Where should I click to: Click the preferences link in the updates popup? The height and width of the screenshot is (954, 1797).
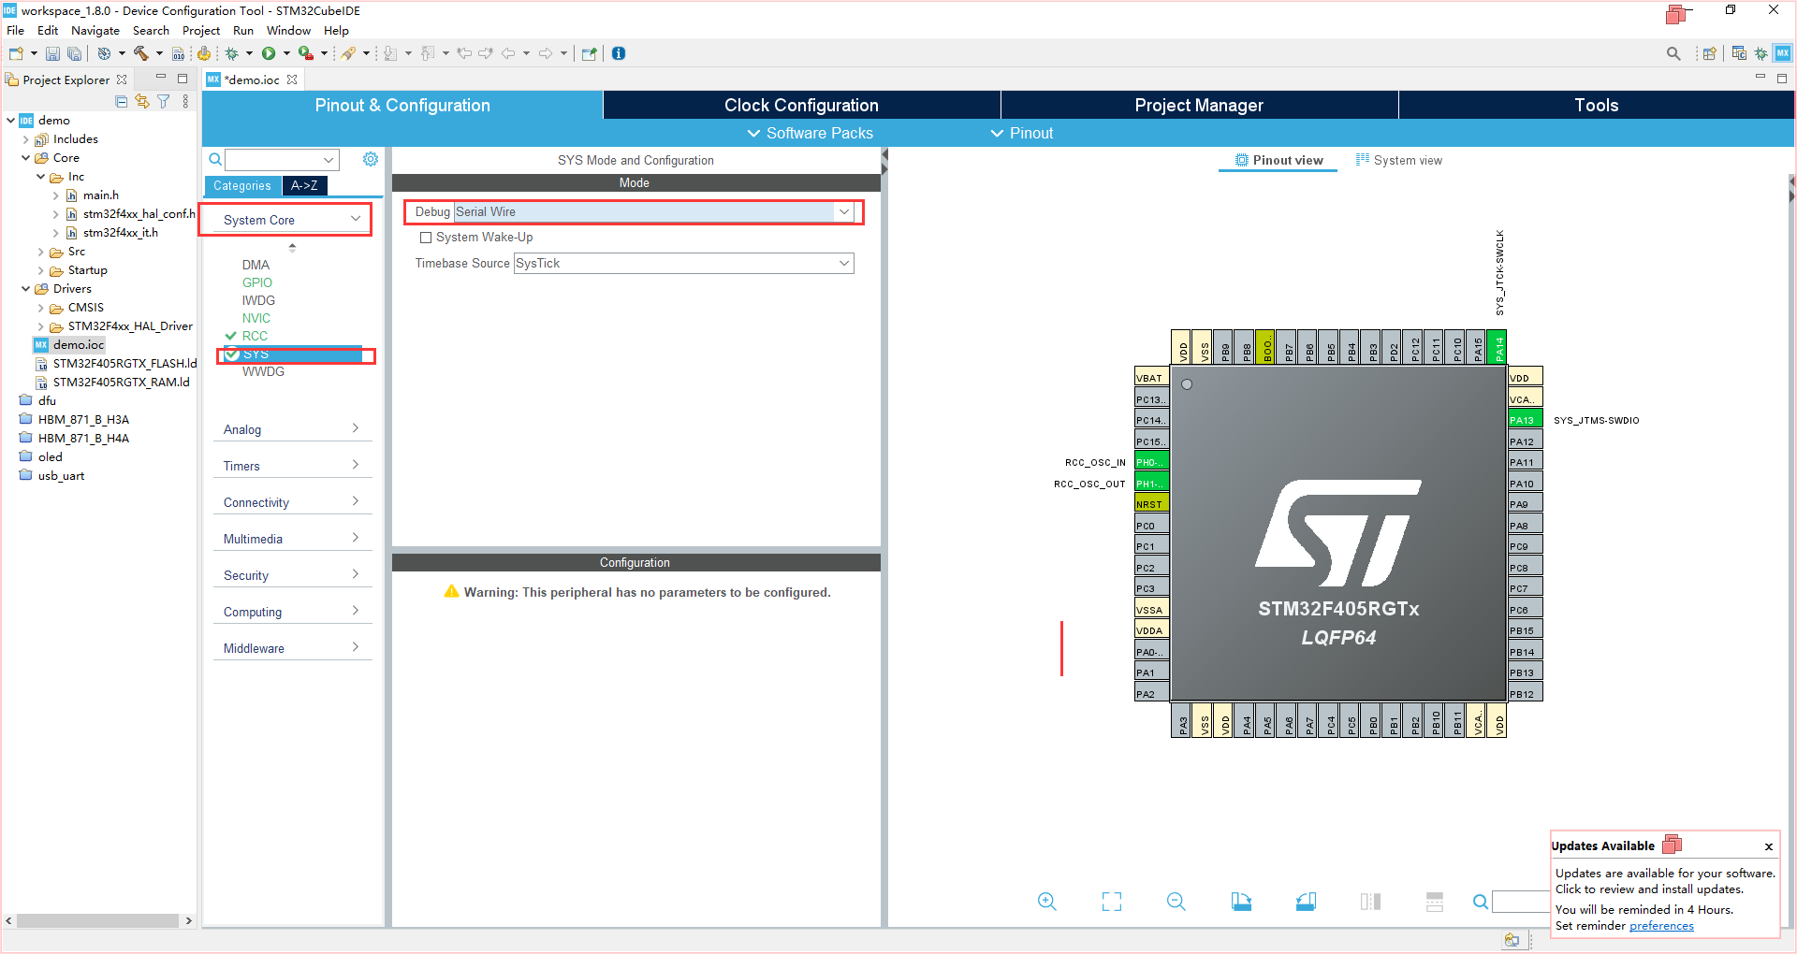(1661, 926)
